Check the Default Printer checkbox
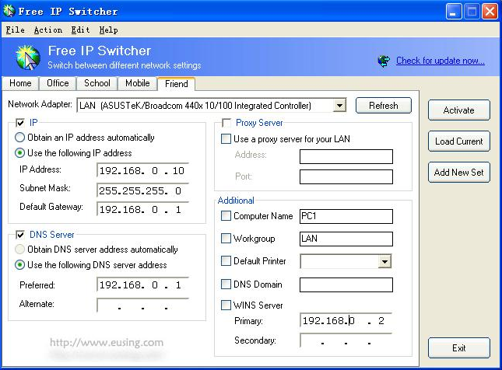This screenshot has width=502, height=370. click(x=226, y=261)
